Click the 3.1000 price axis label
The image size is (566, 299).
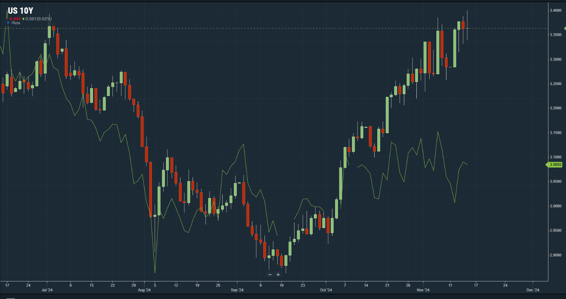click(x=555, y=157)
